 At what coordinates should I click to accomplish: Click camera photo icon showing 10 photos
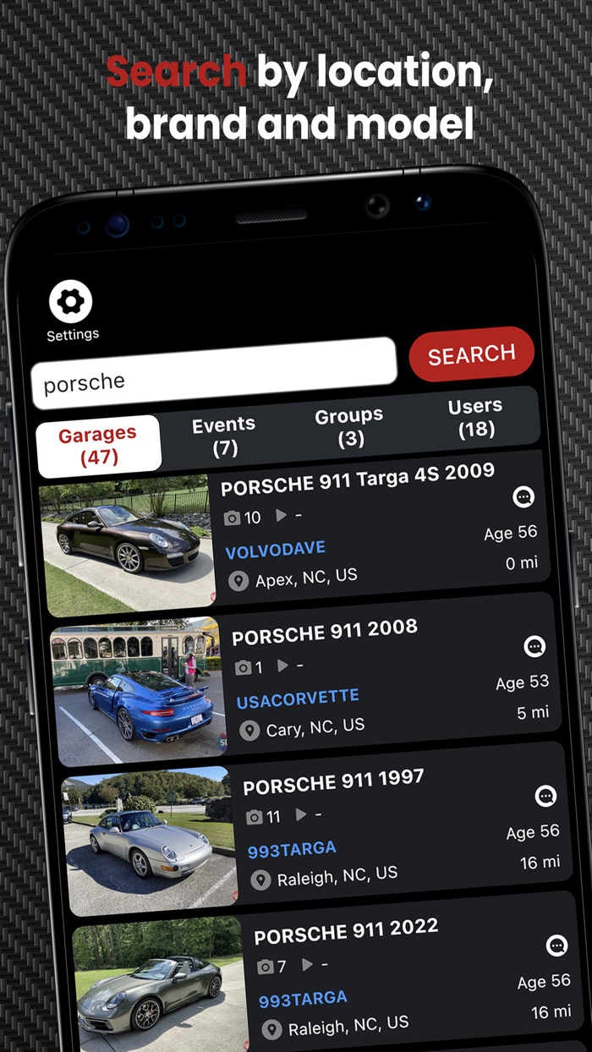pos(233,518)
